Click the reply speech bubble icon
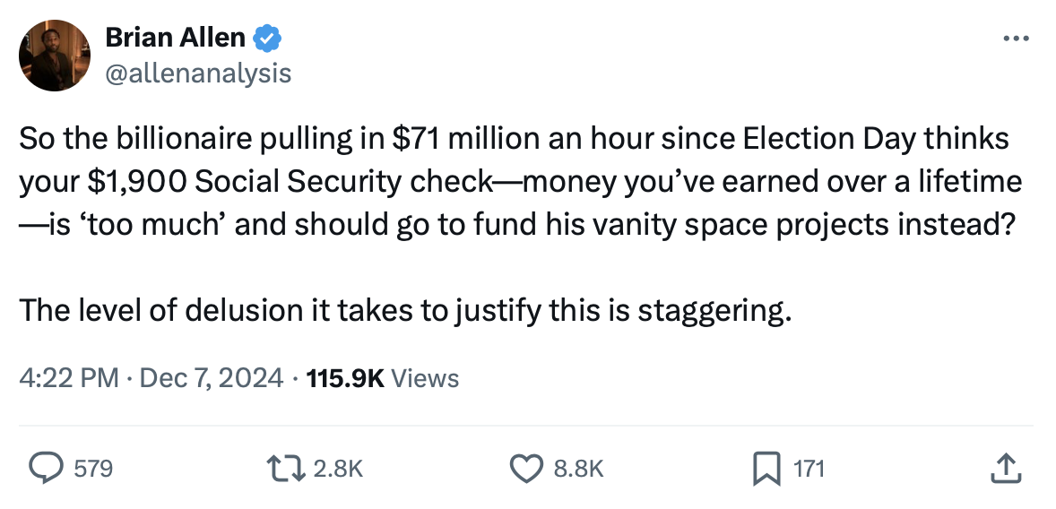This screenshot has height=509, width=1056. (x=45, y=467)
